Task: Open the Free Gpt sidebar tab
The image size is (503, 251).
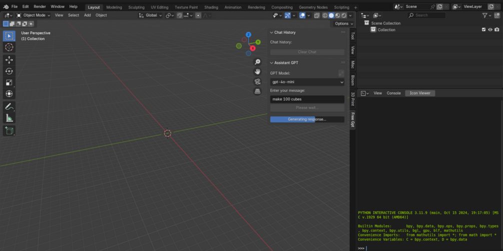Action: [x=352, y=120]
